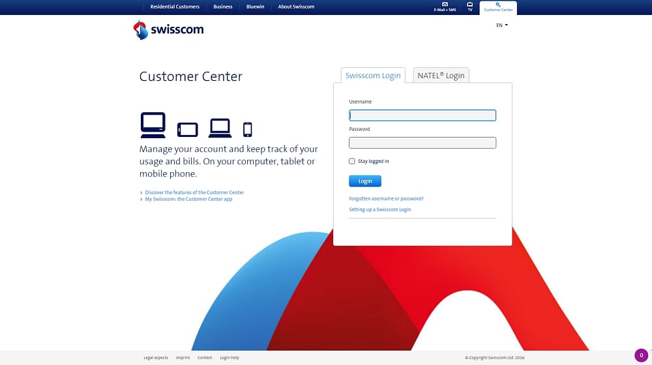Open the Bluewin menu item

pyautogui.click(x=256, y=7)
